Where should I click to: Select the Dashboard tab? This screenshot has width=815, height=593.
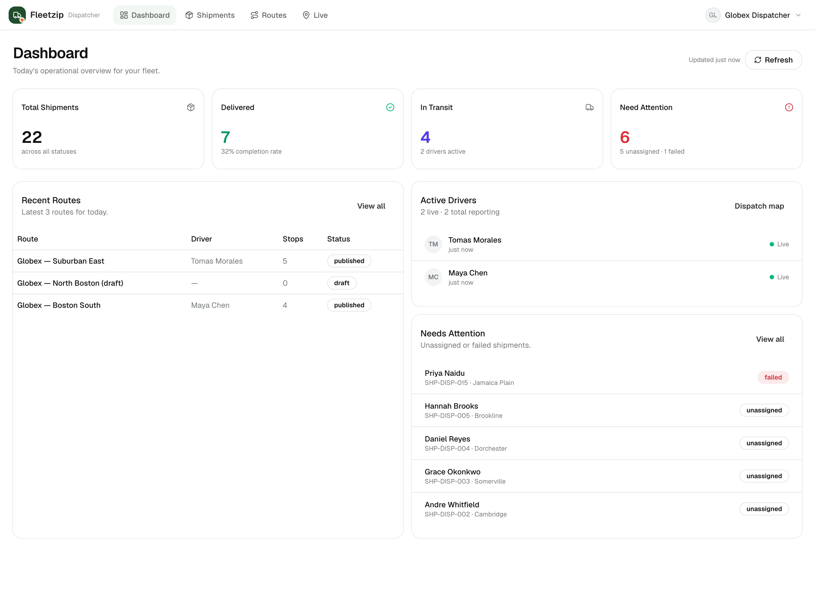[145, 15]
